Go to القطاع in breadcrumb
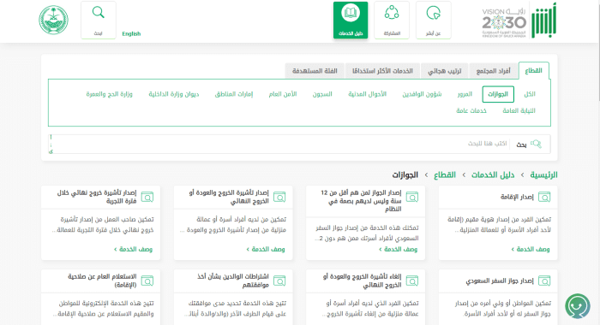The height and width of the screenshot is (325, 600). click(x=445, y=175)
